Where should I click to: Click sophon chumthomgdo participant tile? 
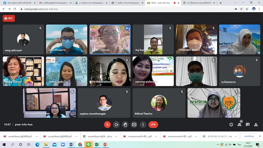(104, 103)
